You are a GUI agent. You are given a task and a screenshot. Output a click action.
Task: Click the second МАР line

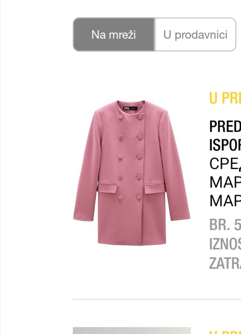(x=225, y=201)
